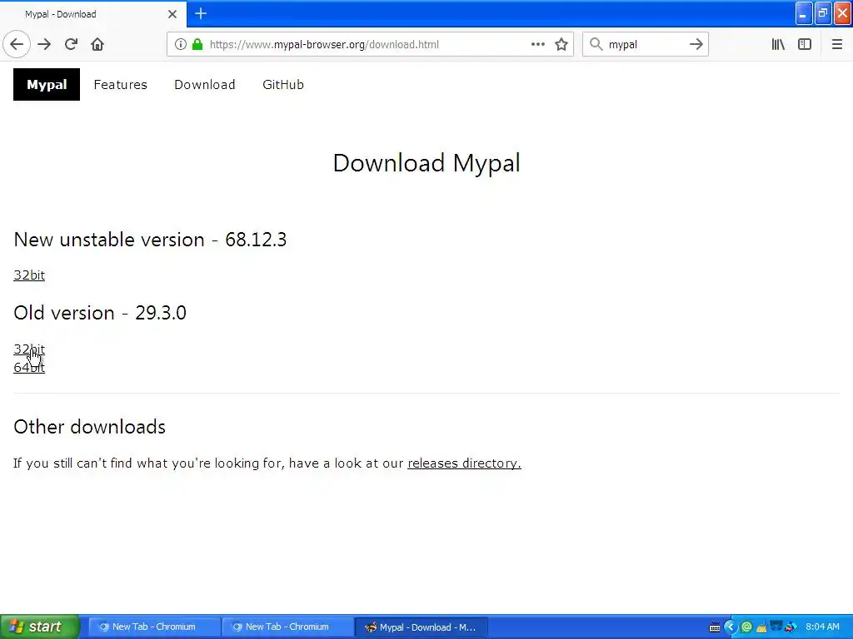Switch to first New Tab - Chromium taskbar window
Viewport: 853px width, 639px height.
(154, 627)
